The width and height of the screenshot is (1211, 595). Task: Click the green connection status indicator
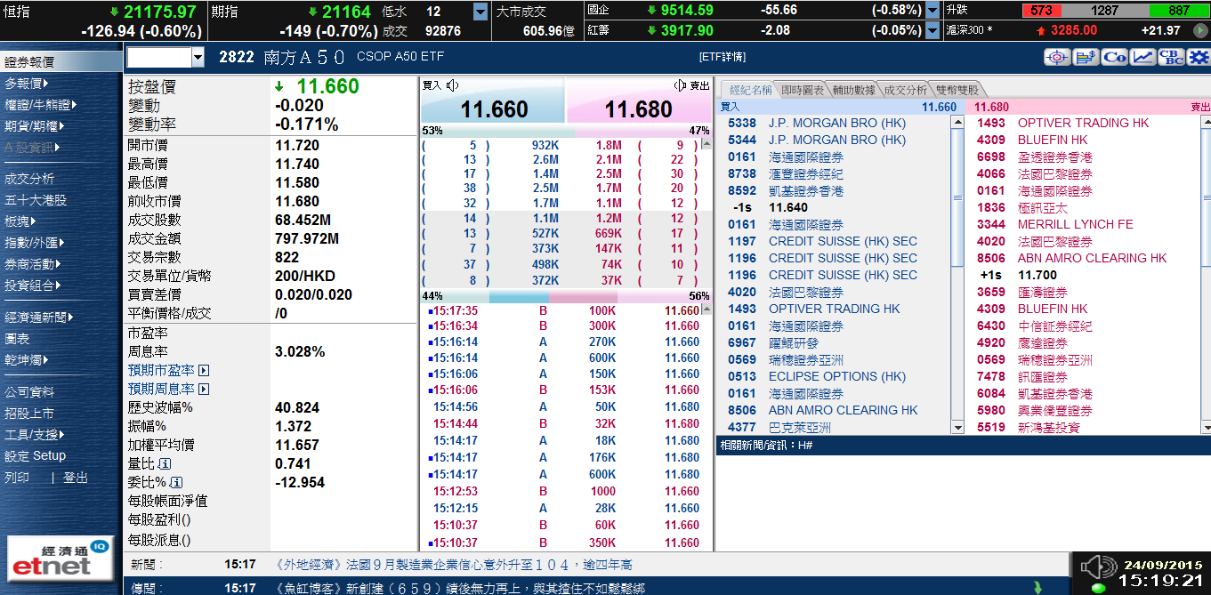tap(1097, 588)
